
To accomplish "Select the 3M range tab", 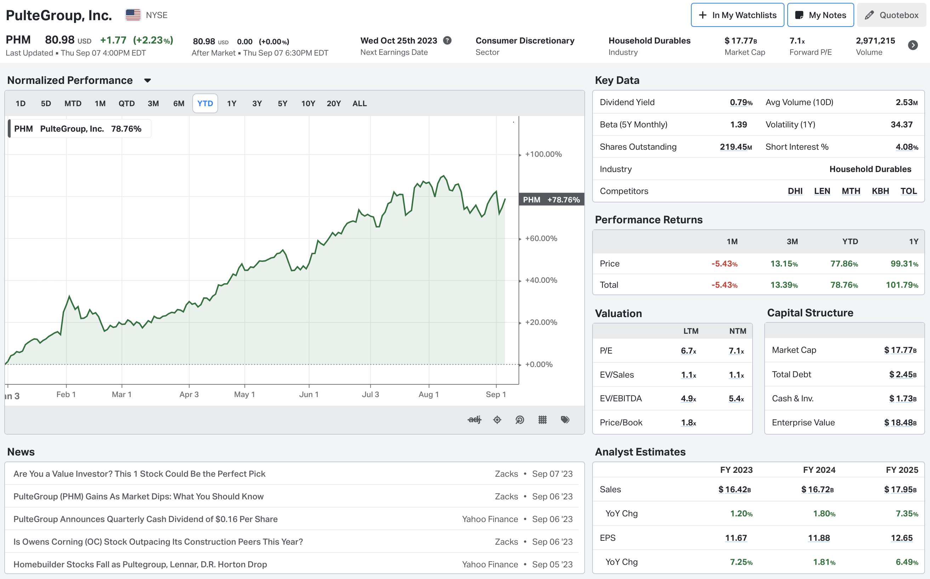I will coord(153,103).
